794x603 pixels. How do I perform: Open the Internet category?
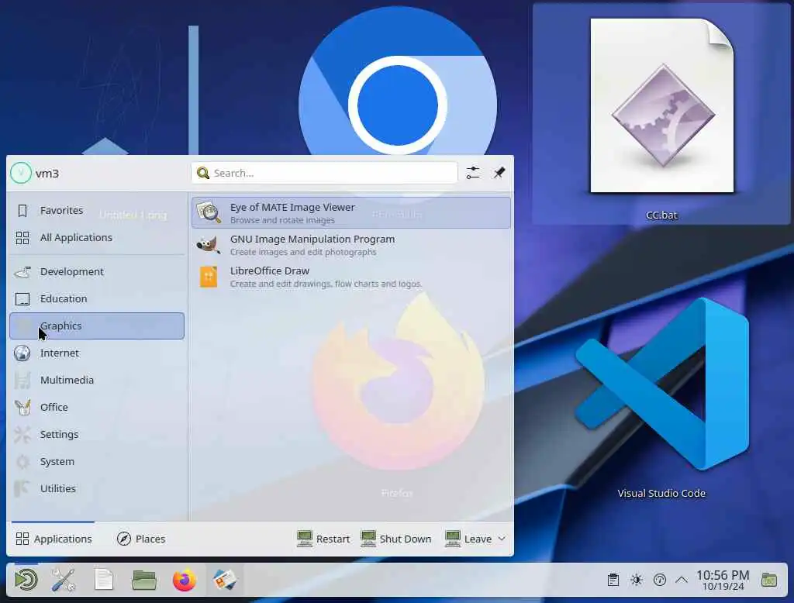(x=97, y=353)
